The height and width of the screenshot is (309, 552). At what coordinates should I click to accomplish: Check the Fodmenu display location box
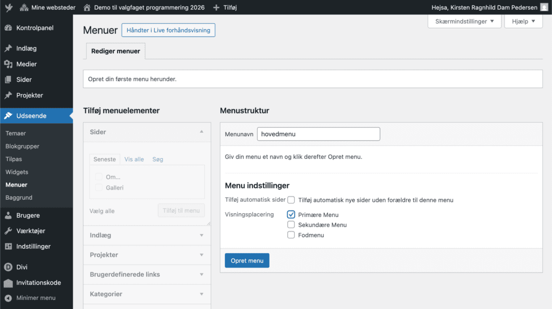click(291, 235)
